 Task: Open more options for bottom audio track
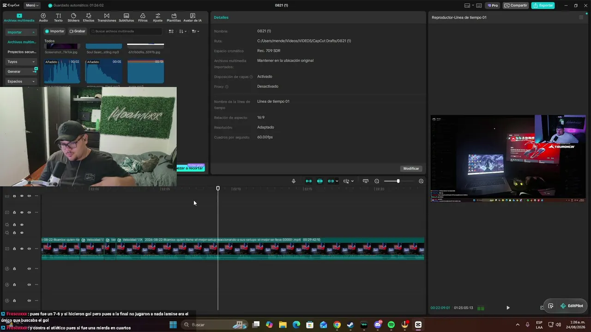click(x=36, y=301)
